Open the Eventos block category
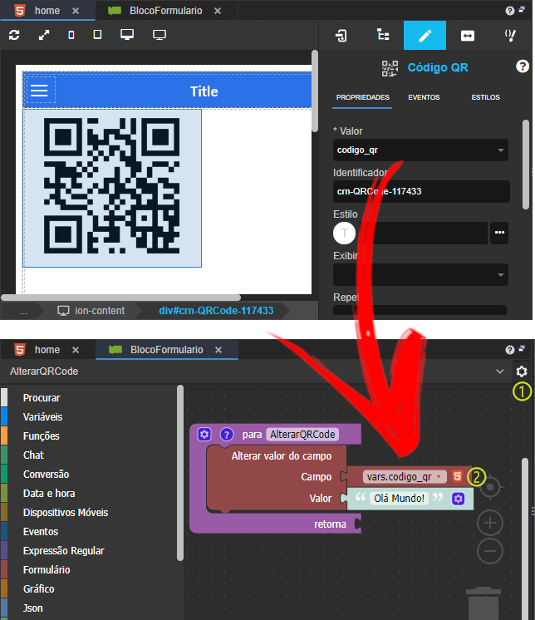Viewport: 535px width, 620px height. 41,531
